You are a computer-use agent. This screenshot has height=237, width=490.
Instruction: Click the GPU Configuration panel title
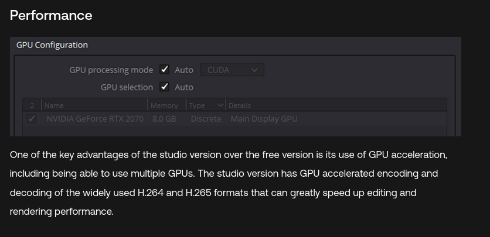(x=52, y=45)
